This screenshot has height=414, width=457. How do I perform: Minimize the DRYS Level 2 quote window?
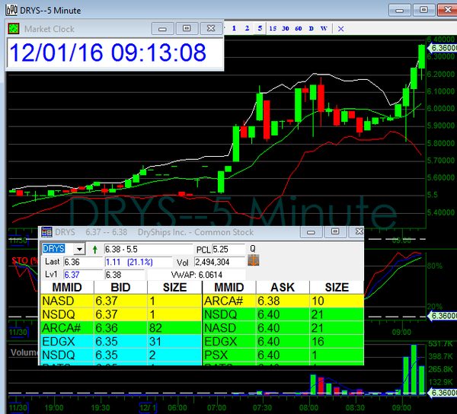[x=311, y=231]
